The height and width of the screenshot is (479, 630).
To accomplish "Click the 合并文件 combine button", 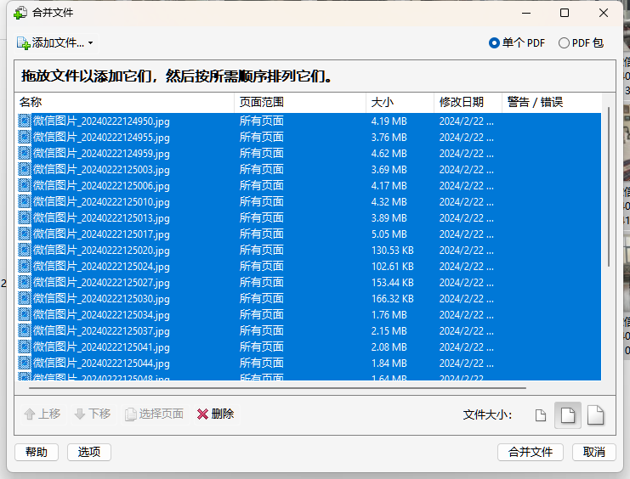I will [x=531, y=452].
